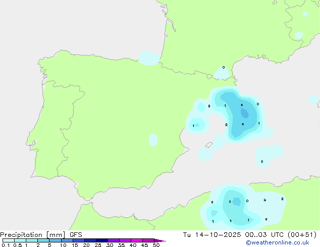Click the 45 to 50 mm legend swatch
This screenshot has width=320, height=247.
(148, 240)
